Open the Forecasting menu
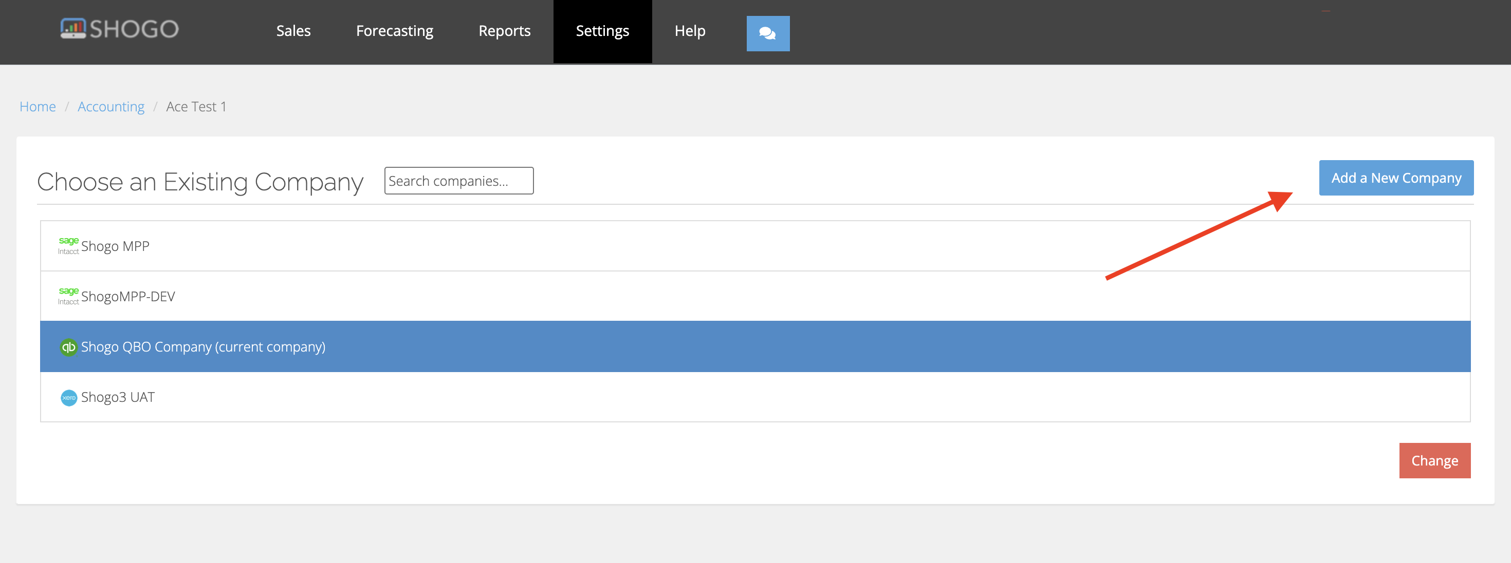Image resolution: width=1511 pixels, height=563 pixels. pos(394,30)
